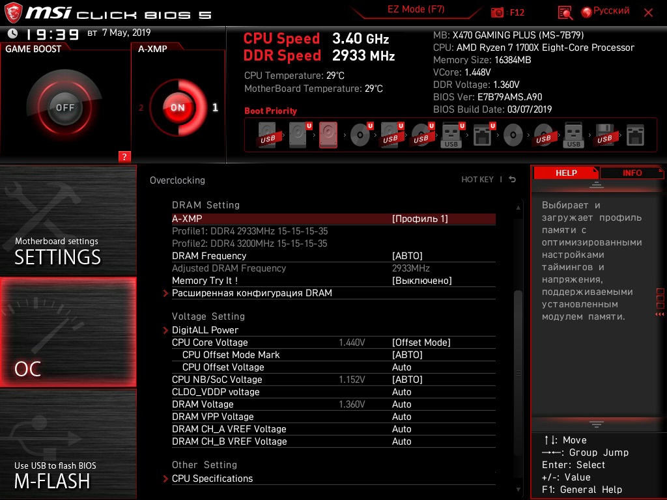This screenshot has height=500, width=667.
Task: Open the M-FLASH BIOS flashing section
Action: click(68, 444)
